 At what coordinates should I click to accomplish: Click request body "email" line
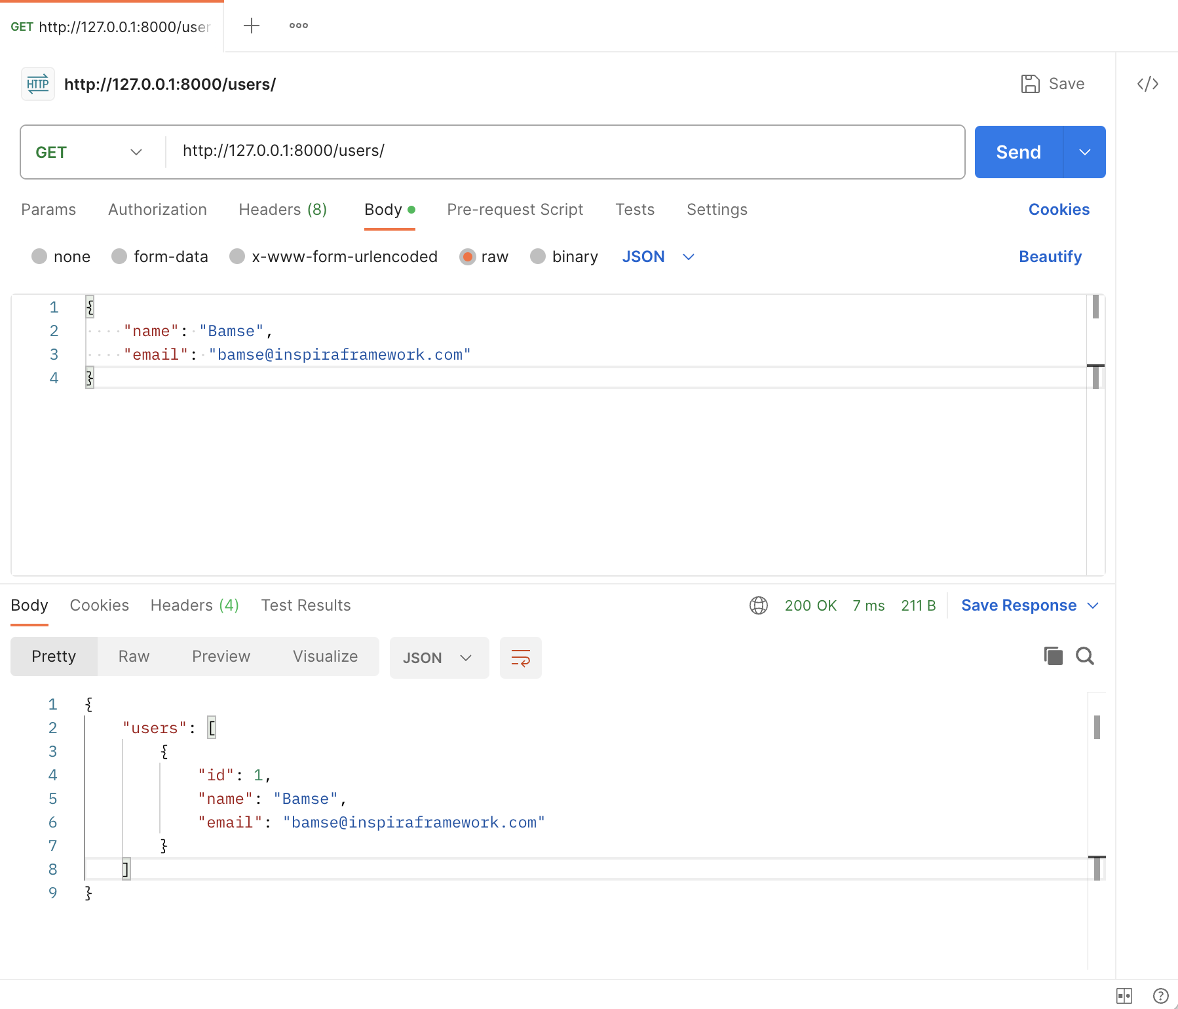pyautogui.click(x=297, y=354)
